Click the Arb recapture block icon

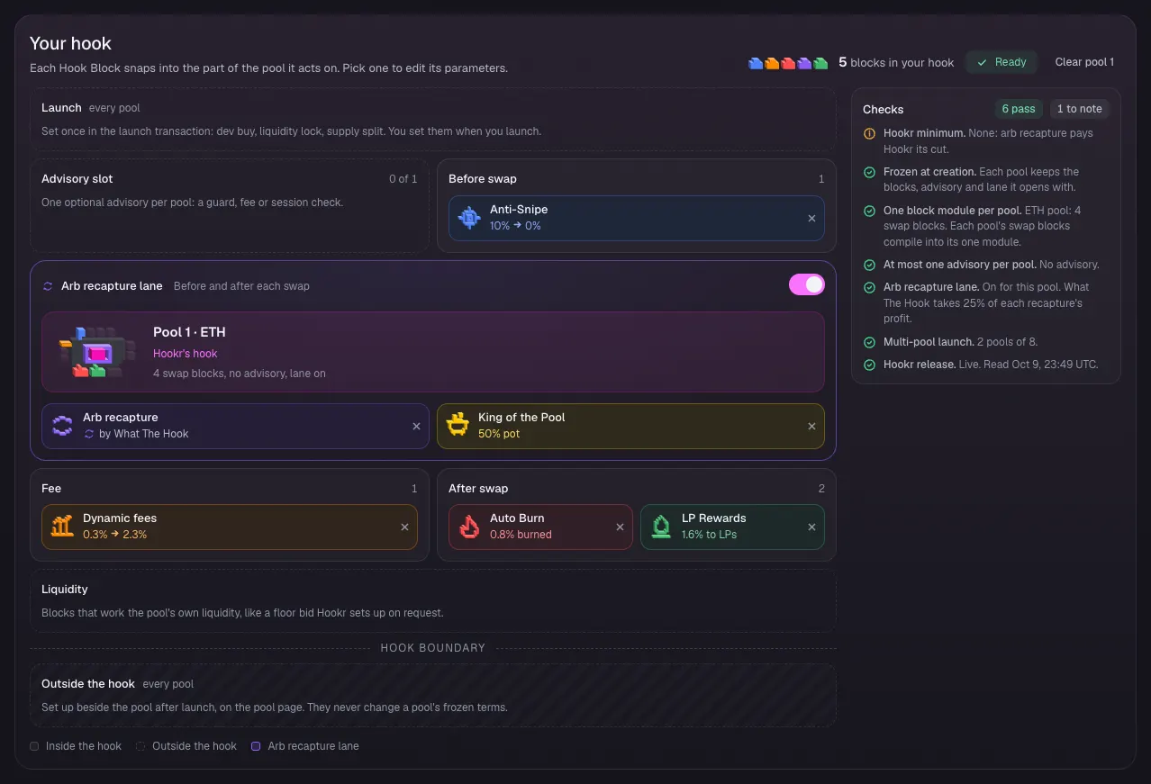point(62,426)
